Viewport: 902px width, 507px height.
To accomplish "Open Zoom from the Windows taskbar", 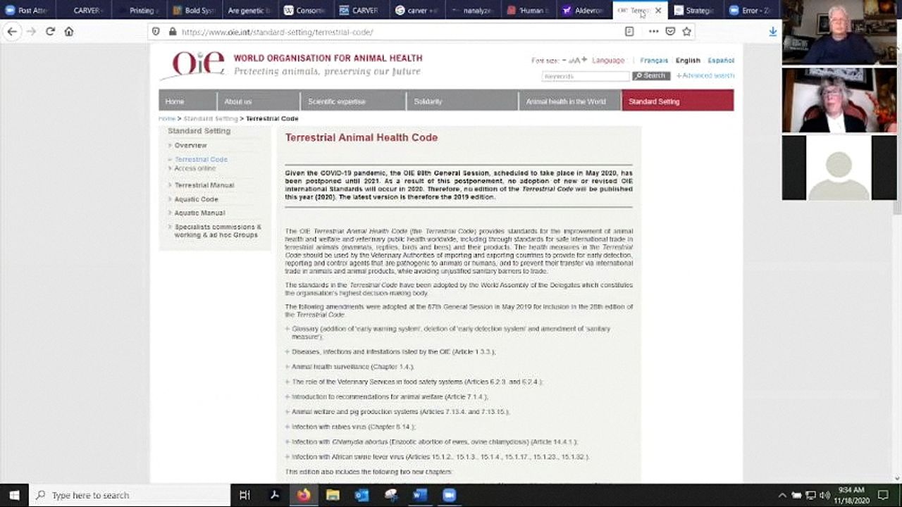I will click(449, 495).
